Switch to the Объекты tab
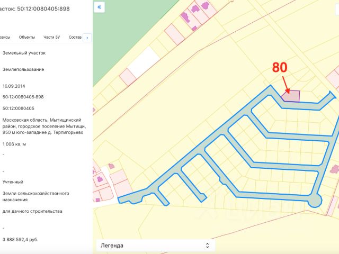Image resolution: width=339 pixels, height=254 pixels. tap(27, 37)
